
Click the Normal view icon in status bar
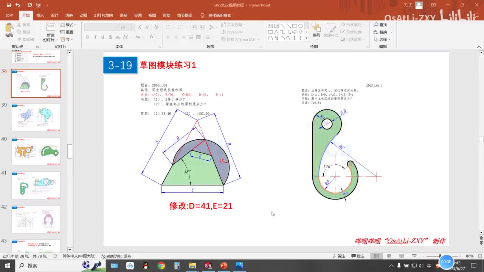pos(376,256)
